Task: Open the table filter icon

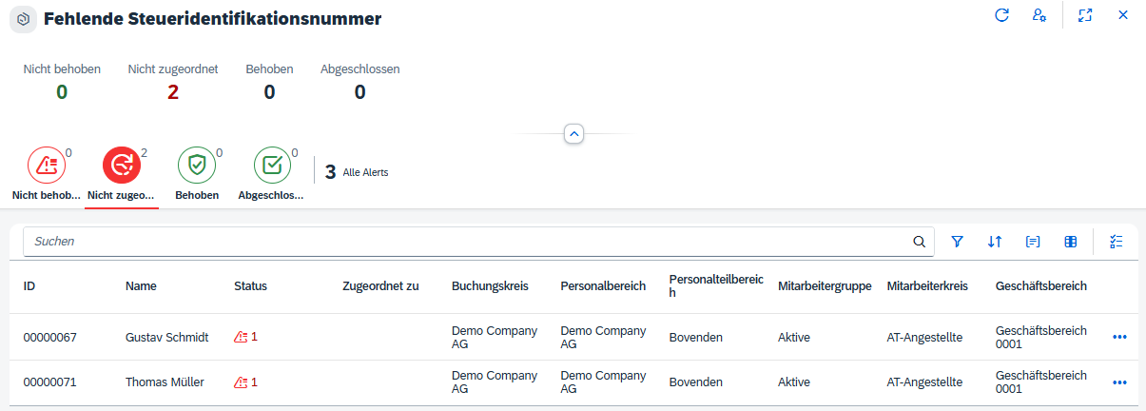Action: (958, 242)
